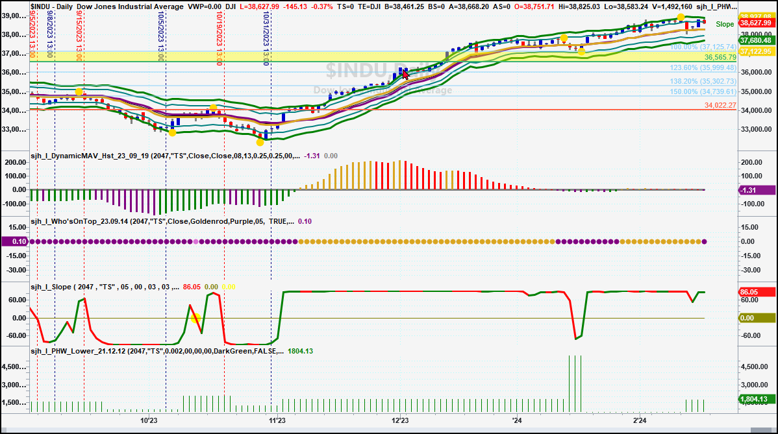778x434 pixels.
Task: Click the $INDU - Daily chart title
Action: (x=51, y=7)
